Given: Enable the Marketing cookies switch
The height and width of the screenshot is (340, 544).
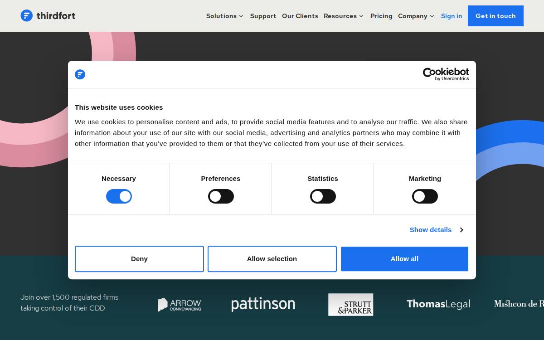Looking at the screenshot, I should 425,196.
